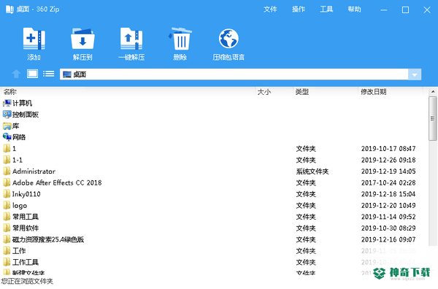Sort by 名称 column header

click(x=10, y=91)
